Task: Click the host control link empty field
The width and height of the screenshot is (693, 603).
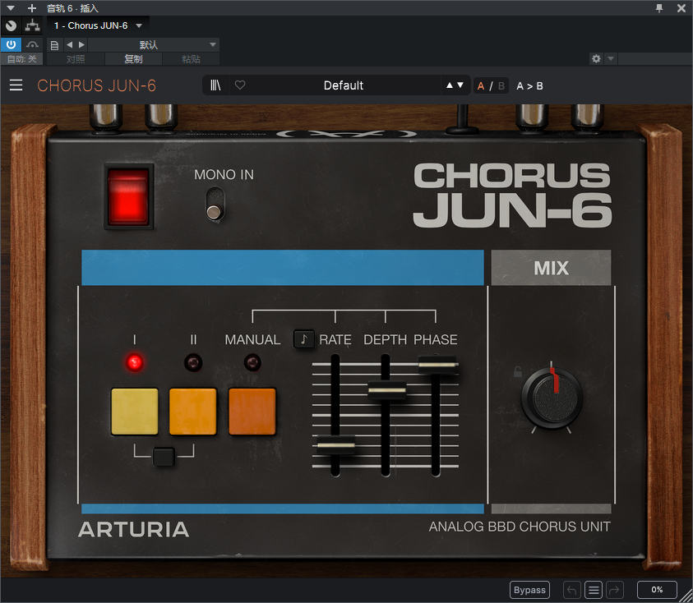Action: (x=654, y=59)
